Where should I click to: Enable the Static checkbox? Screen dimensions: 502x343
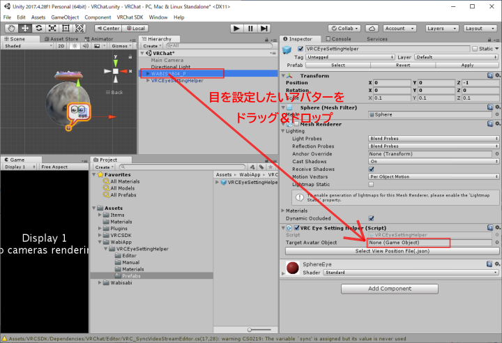[475, 49]
